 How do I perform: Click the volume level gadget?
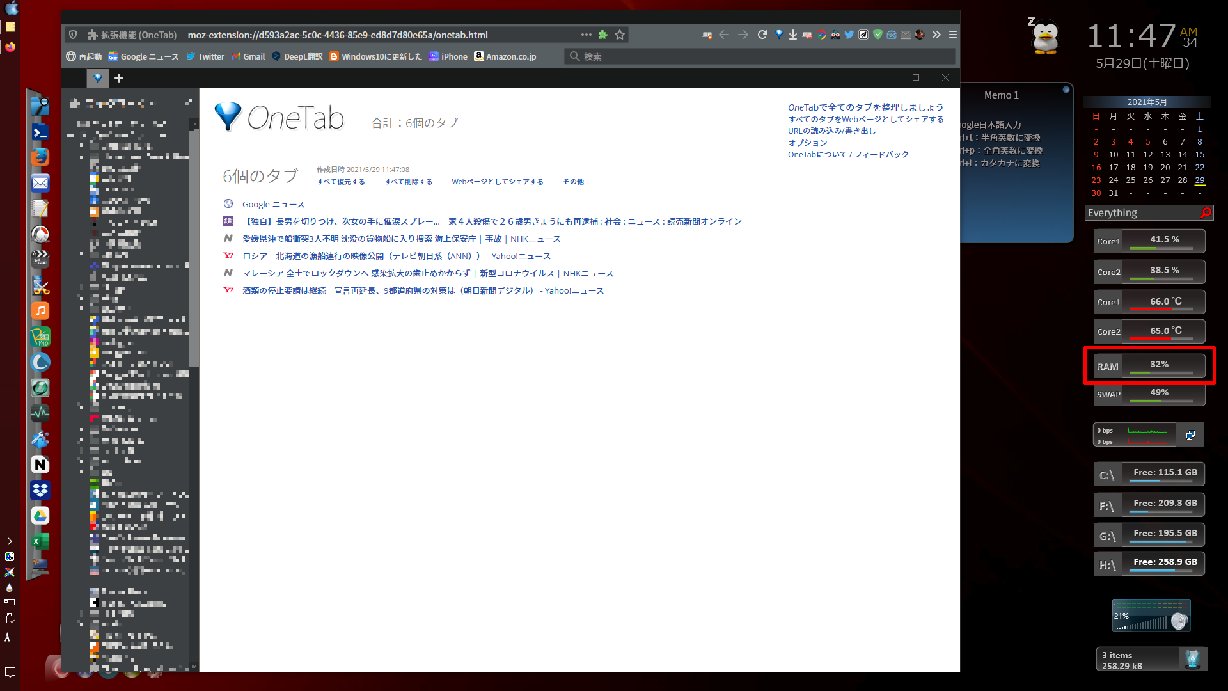(1151, 616)
